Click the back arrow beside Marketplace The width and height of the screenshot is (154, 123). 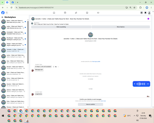(x=2, y=17)
